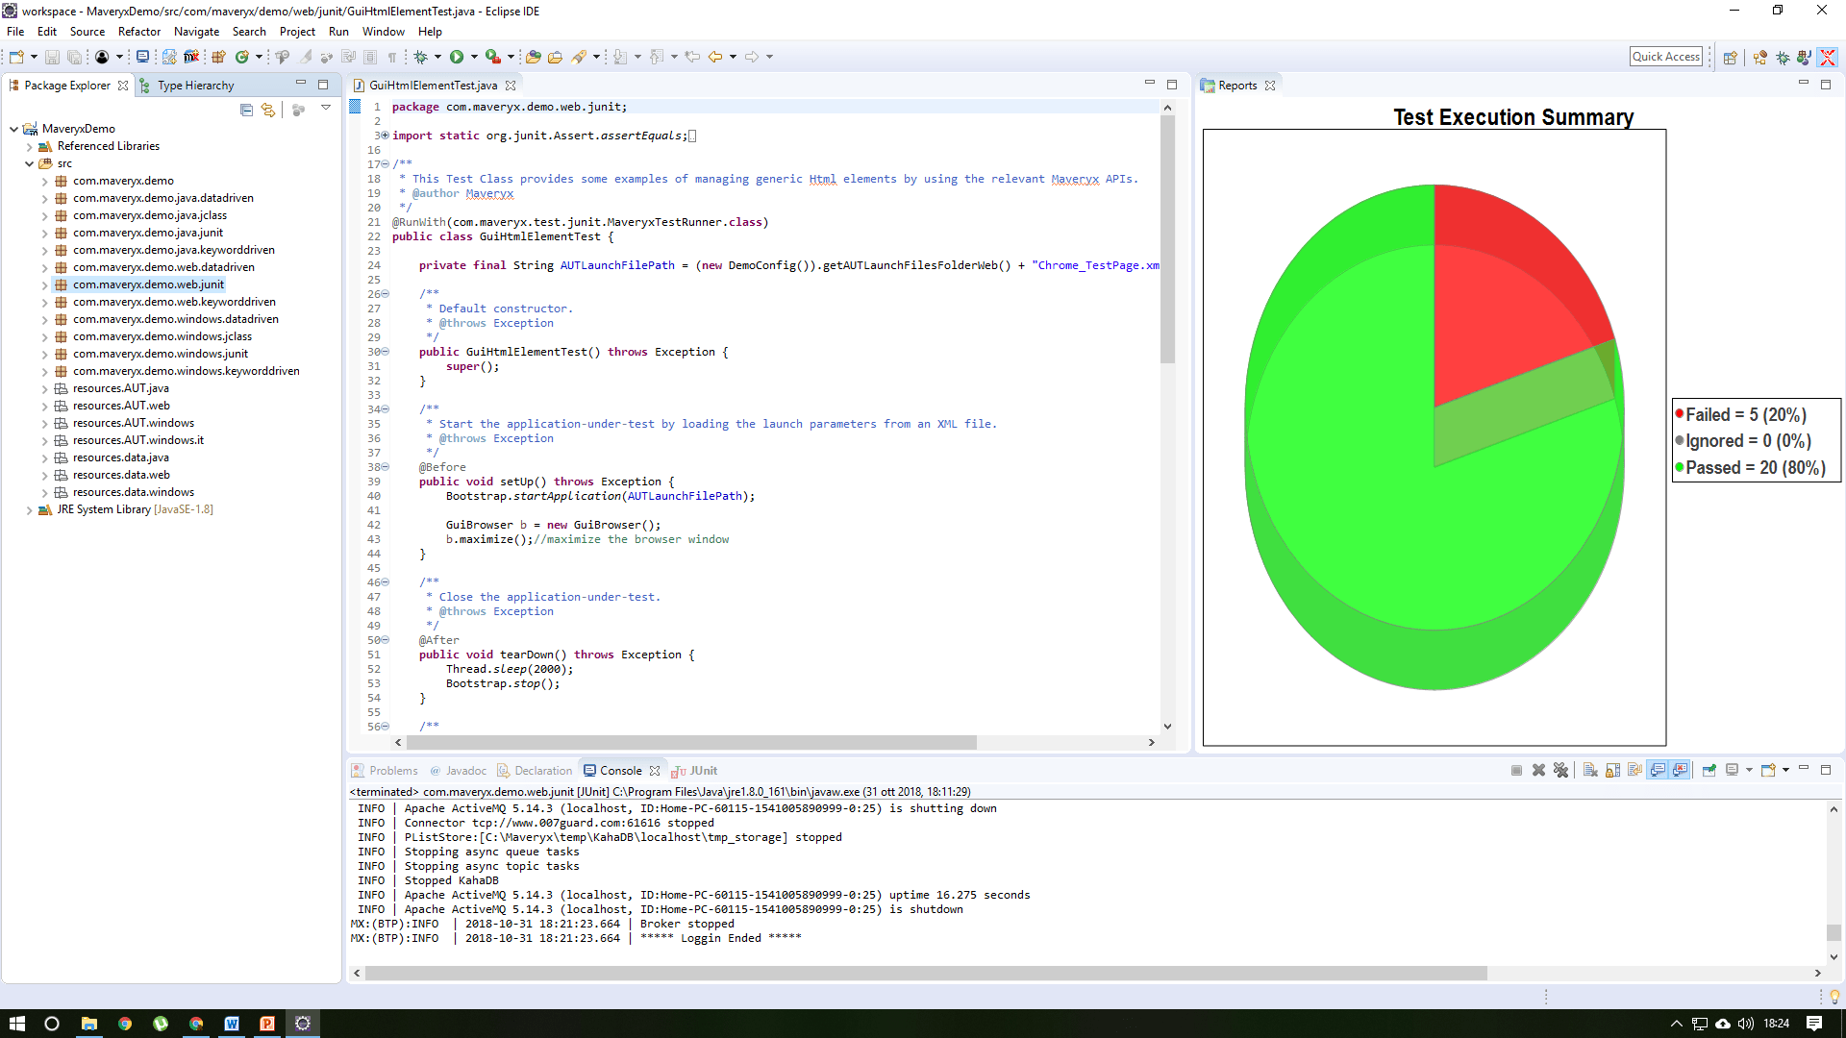Click the Open Task folder icon
Image resolution: width=1846 pixels, height=1038 pixels.
pyautogui.click(x=555, y=57)
